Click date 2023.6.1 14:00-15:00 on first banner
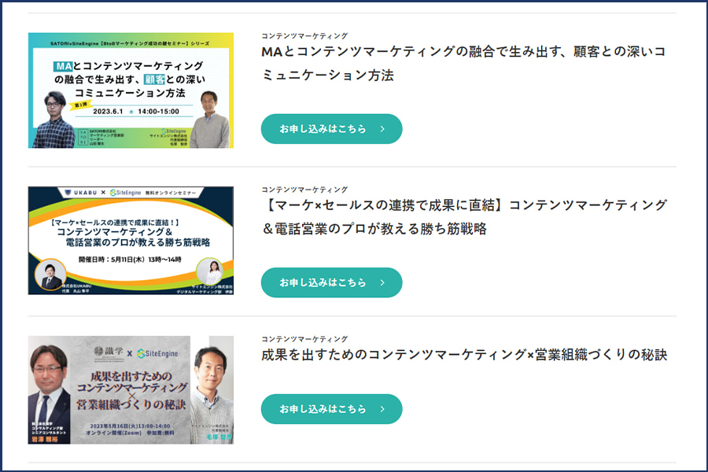Viewport: 708px width, 472px height. pos(136,112)
